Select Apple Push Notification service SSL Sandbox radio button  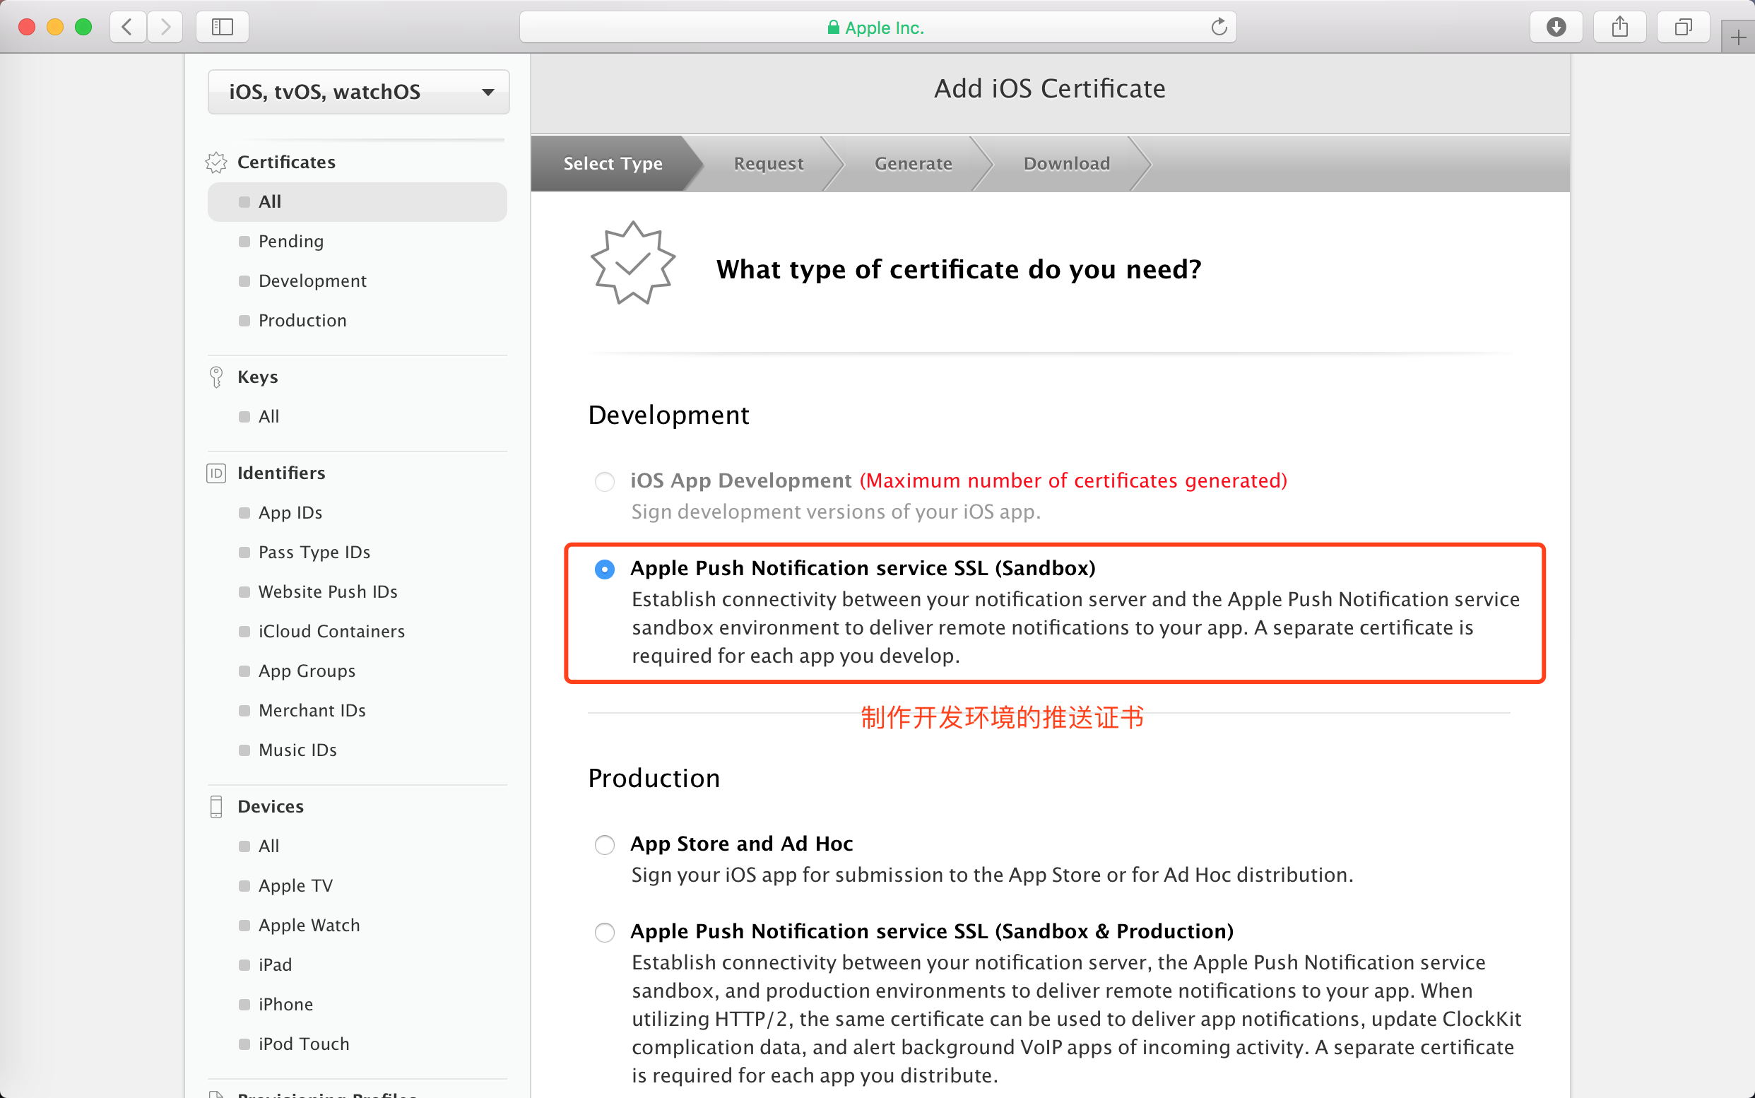pyautogui.click(x=605, y=568)
